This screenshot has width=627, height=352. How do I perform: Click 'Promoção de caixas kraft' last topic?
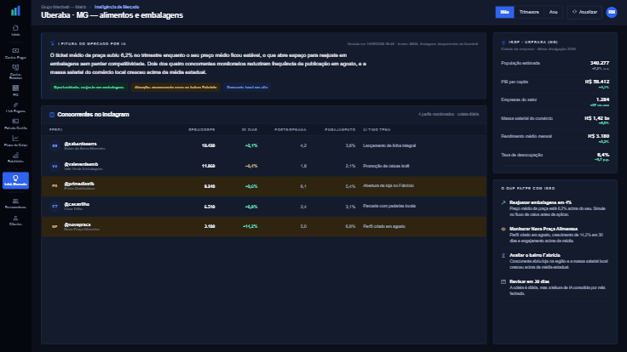[386, 166]
